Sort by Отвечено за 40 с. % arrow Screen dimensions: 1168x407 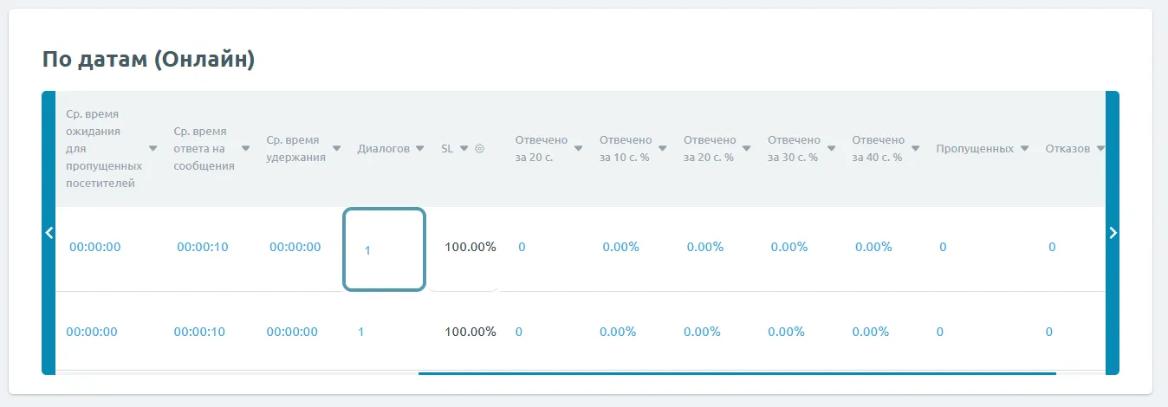915,149
